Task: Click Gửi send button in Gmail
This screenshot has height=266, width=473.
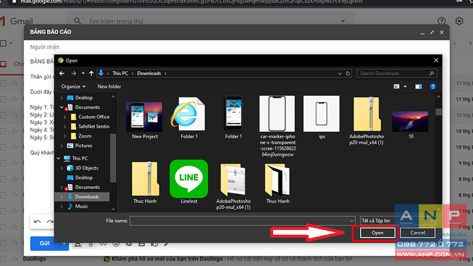Action: coord(45,244)
